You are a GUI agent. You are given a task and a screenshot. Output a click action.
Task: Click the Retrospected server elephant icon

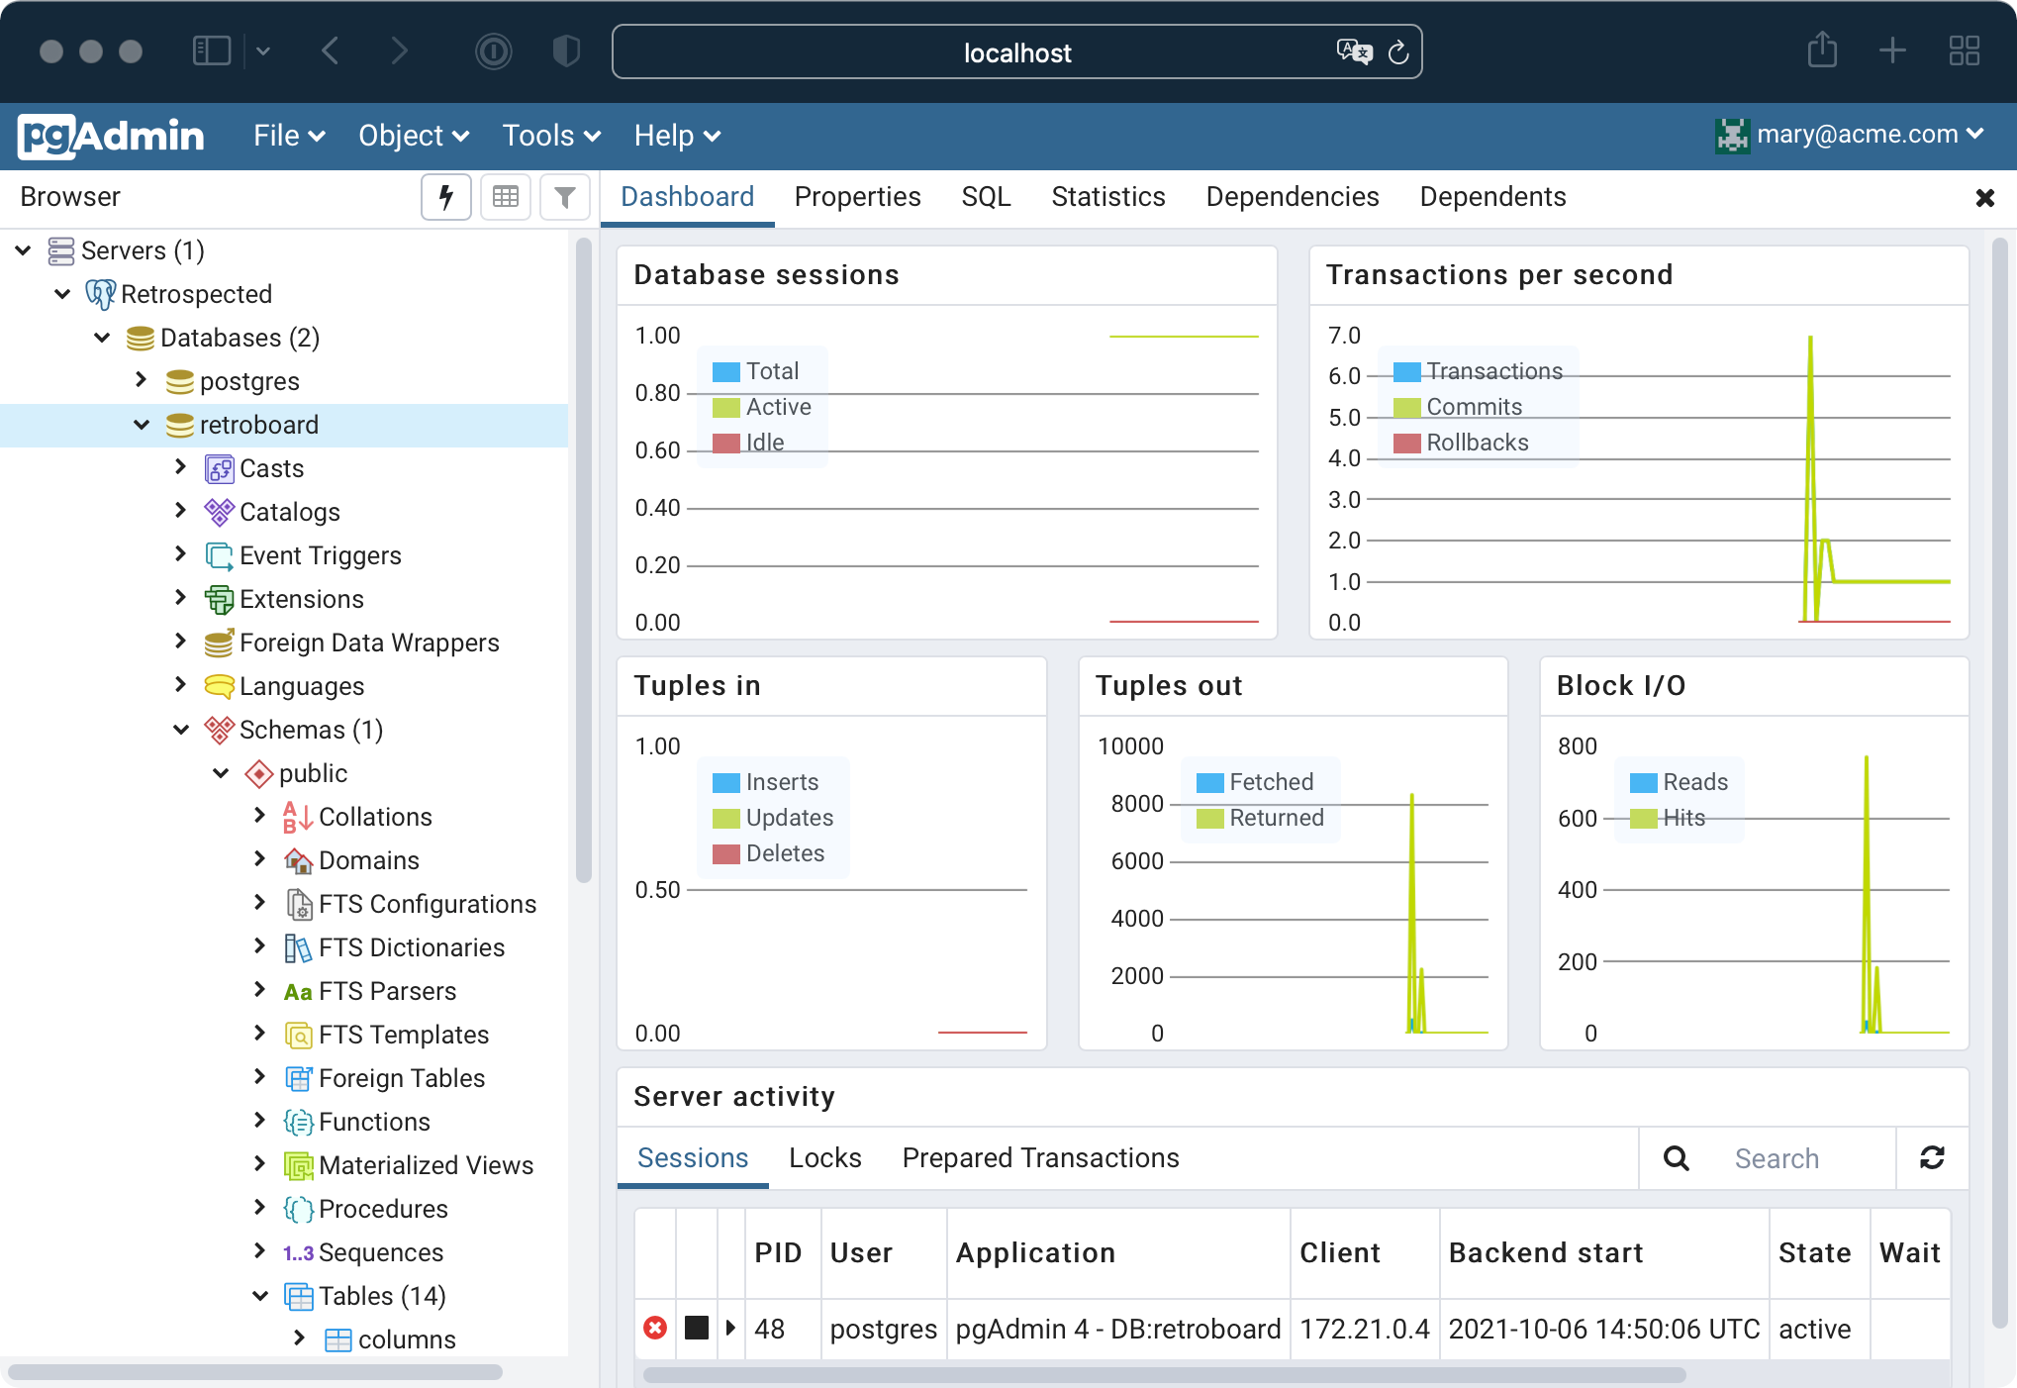click(100, 294)
